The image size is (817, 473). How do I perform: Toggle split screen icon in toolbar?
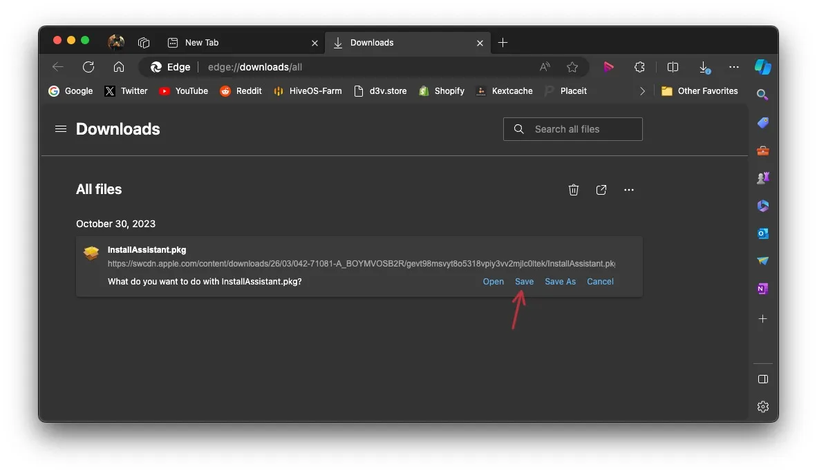tap(673, 66)
